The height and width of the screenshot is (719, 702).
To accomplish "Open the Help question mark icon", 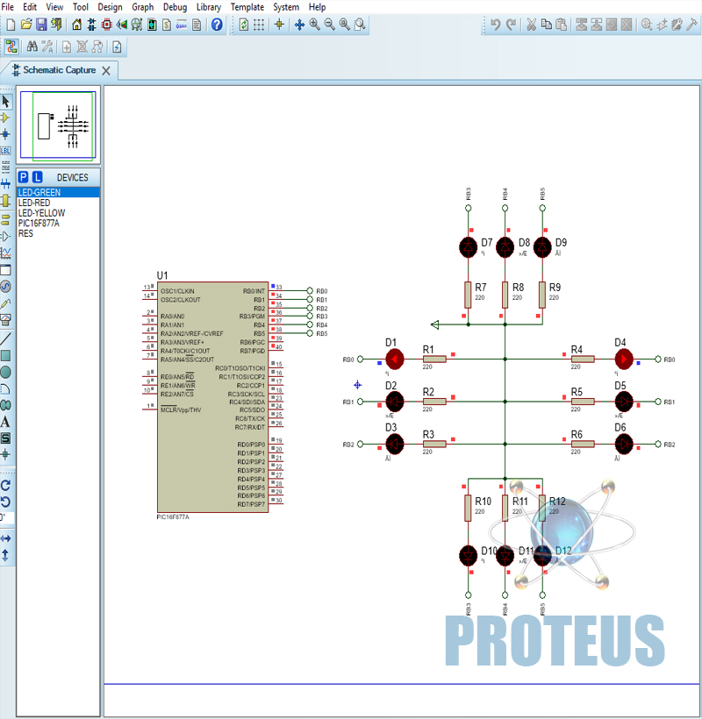I will point(217,25).
